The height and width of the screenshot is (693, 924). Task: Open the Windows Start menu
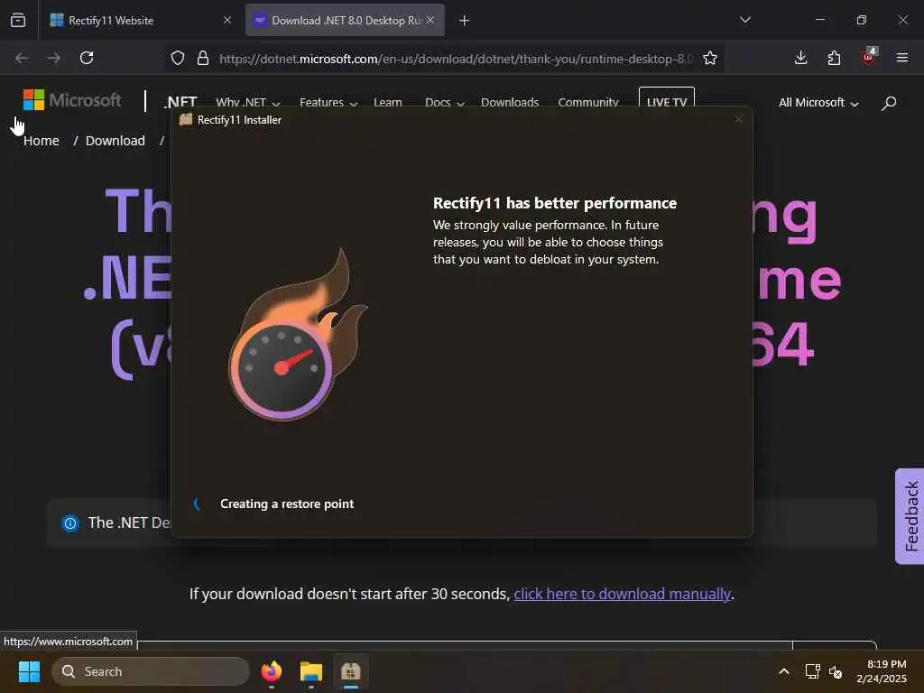(29, 671)
